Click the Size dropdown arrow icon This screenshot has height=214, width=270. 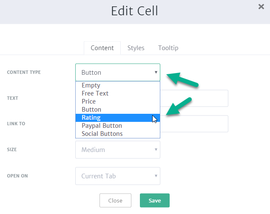[x=156, y=149]
